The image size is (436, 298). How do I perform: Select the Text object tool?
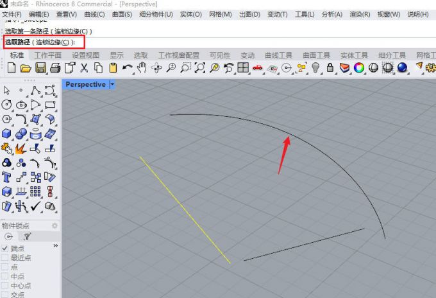6,177
